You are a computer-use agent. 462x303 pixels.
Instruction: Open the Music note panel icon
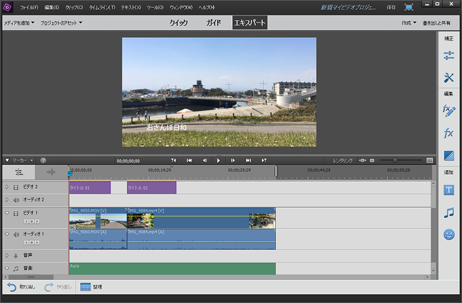pos(449,212)
